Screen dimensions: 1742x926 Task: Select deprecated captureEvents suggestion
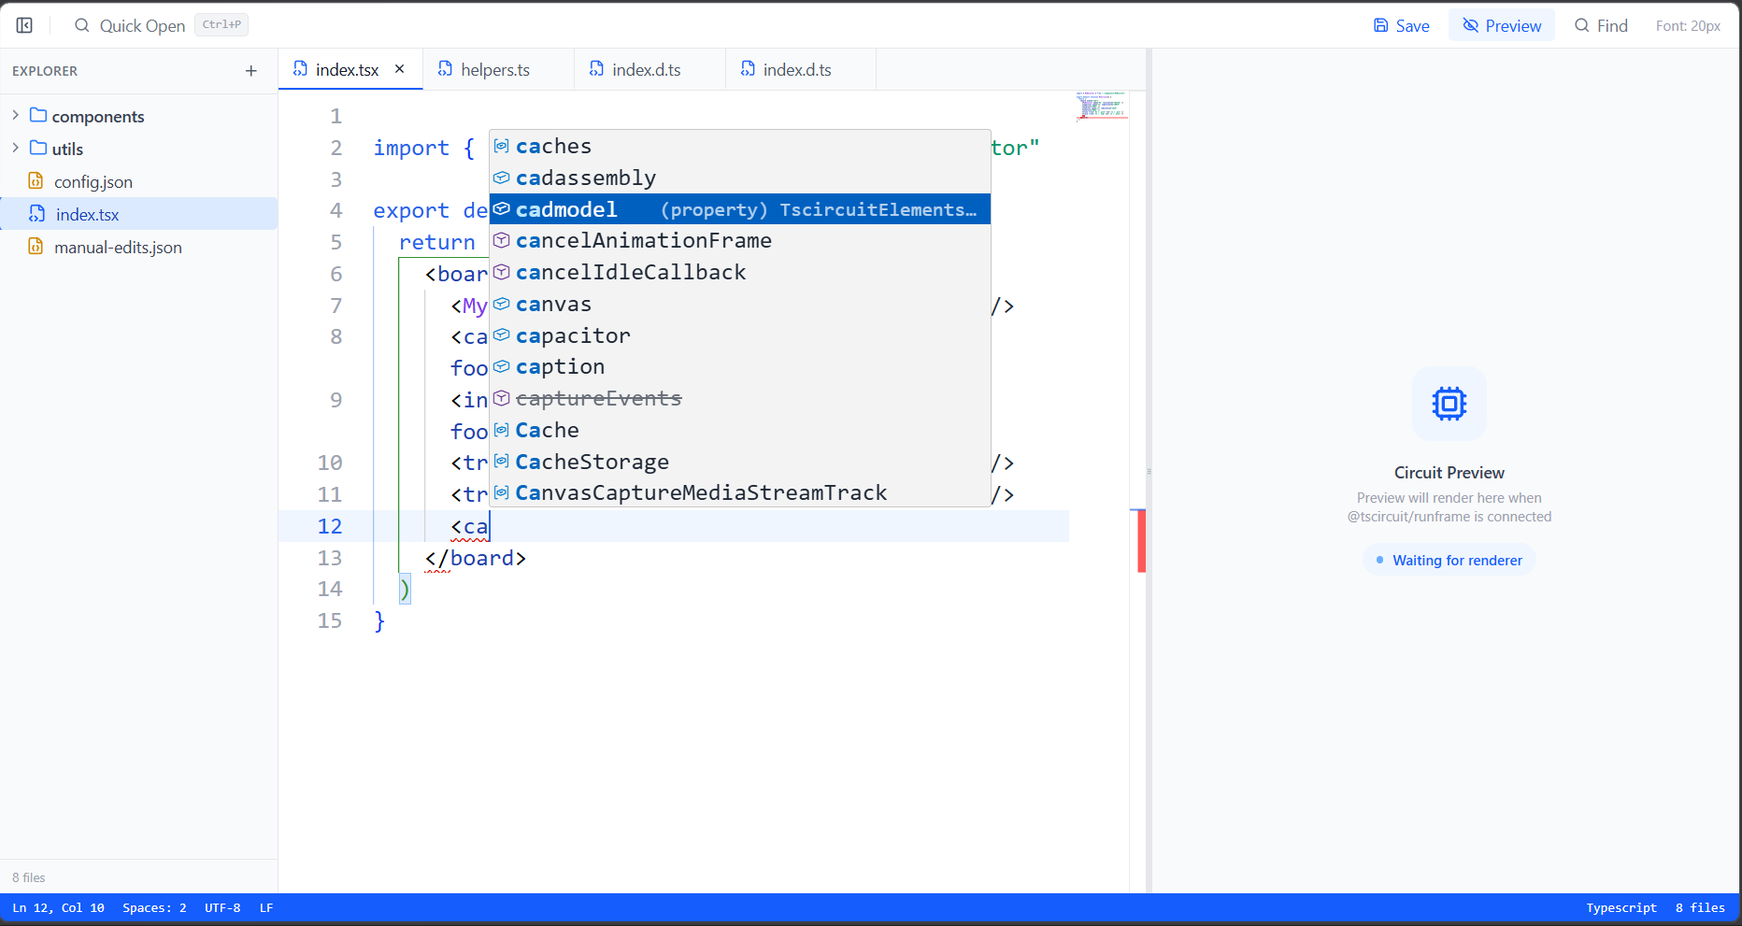[740, 398]
